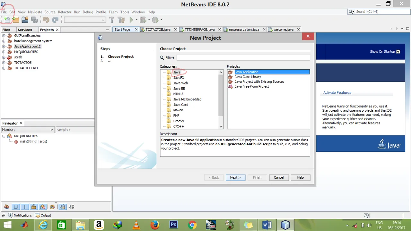Close the Projects panel tab
Viewport: 411px width, 231px height.
(57, 30)
